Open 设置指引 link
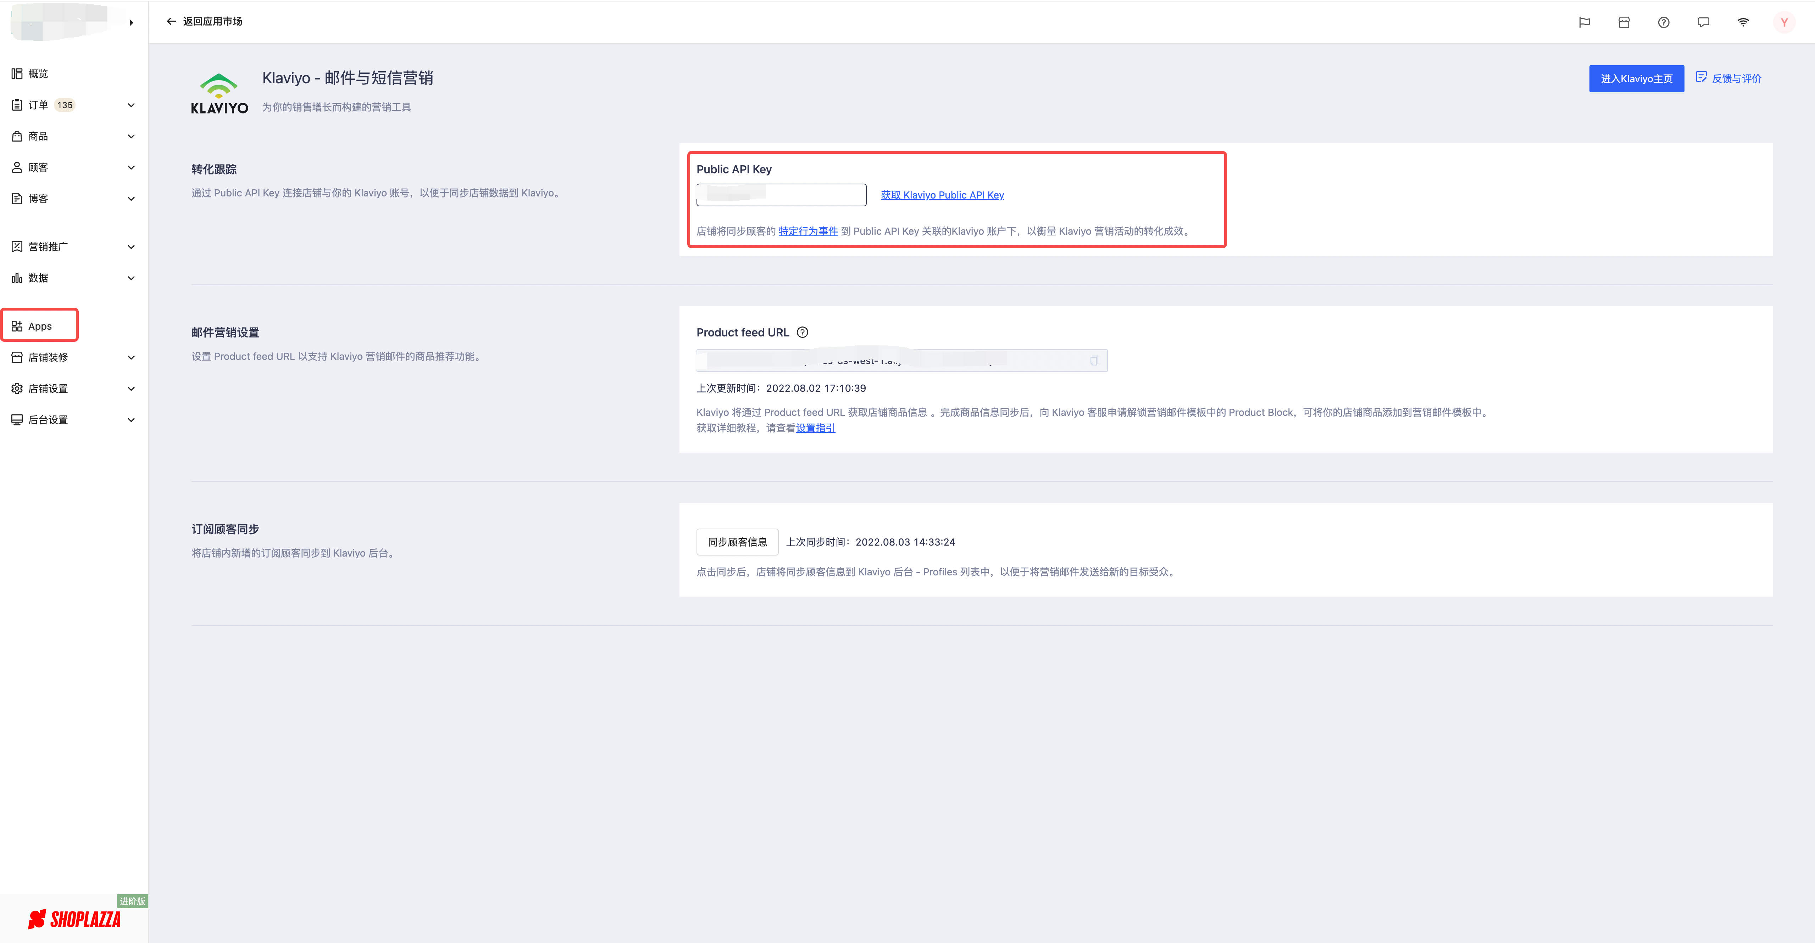 [815, 428]
